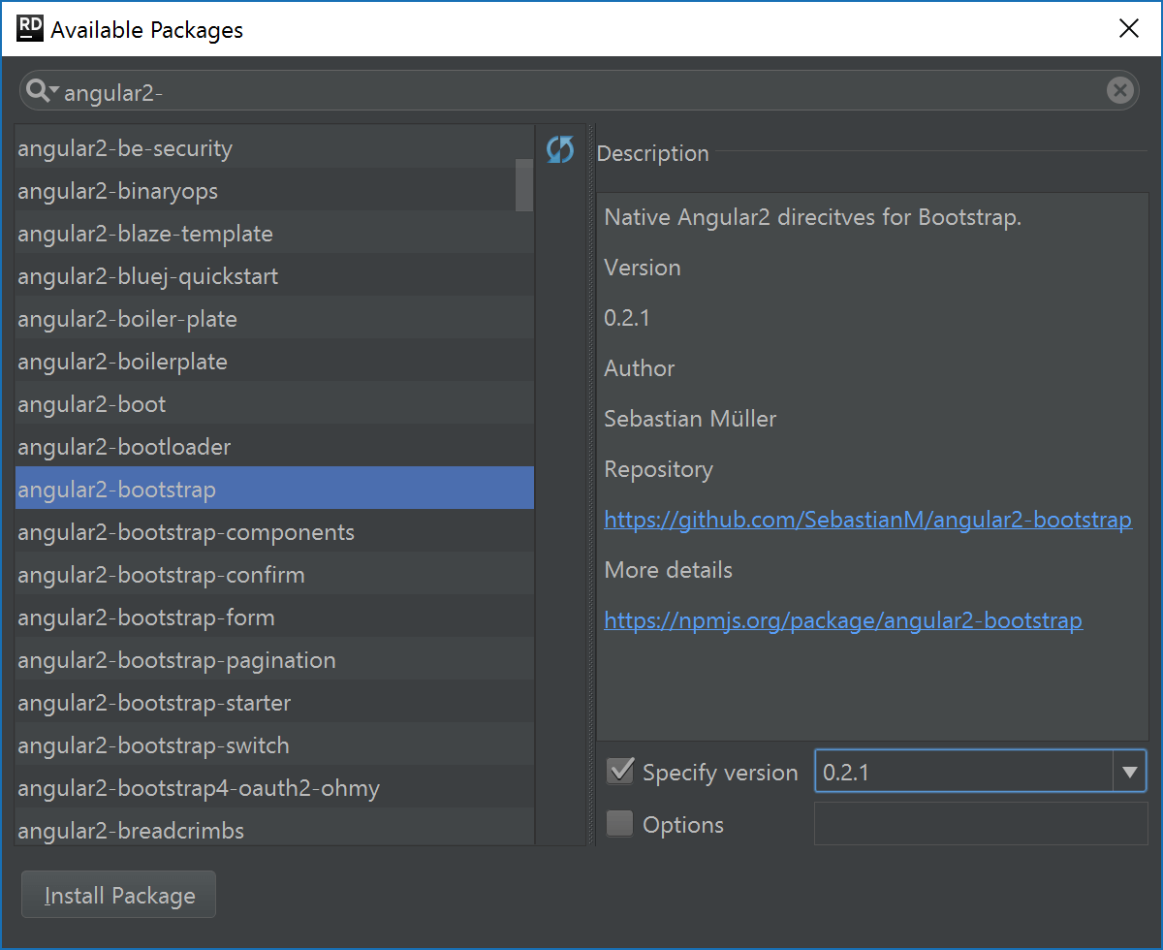Click the Install Package button

(x=119, y=896)
